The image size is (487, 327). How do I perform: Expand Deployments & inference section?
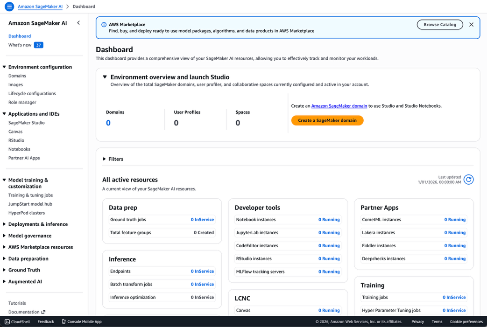click(x=4, y=224)
